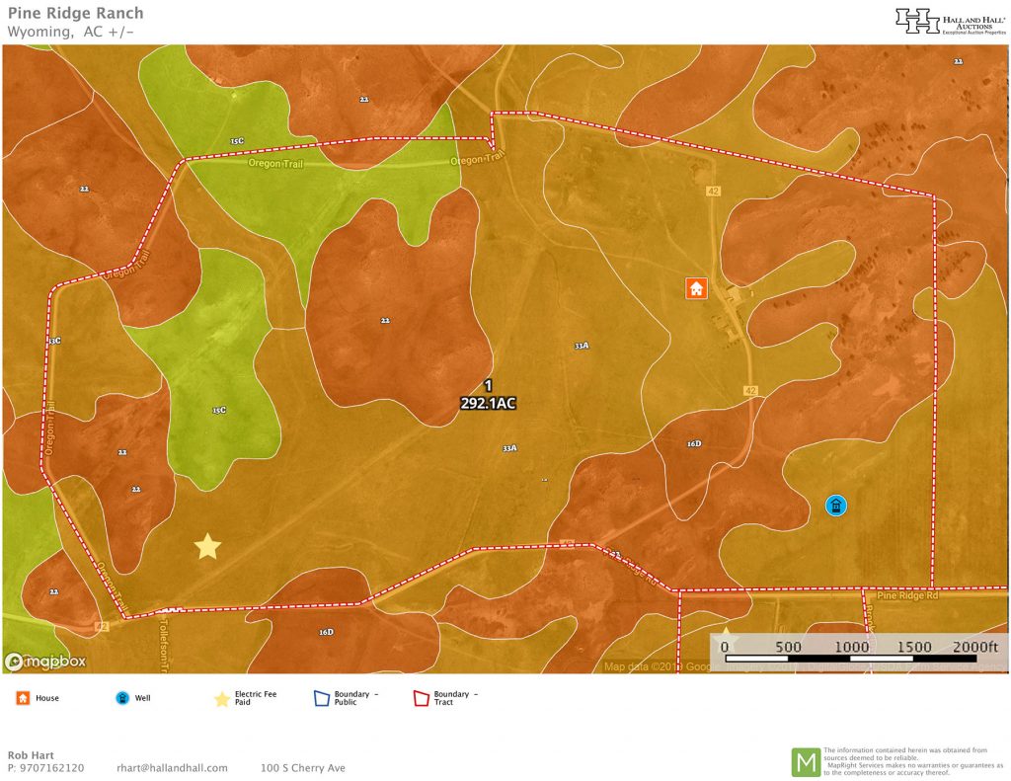Click the orange house marker on the map

696,288
